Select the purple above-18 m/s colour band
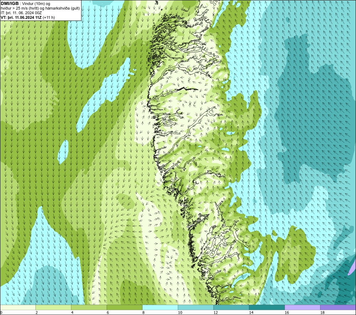Image resolution: width=356 pixels, height=315 pixels. click(338, 307)
